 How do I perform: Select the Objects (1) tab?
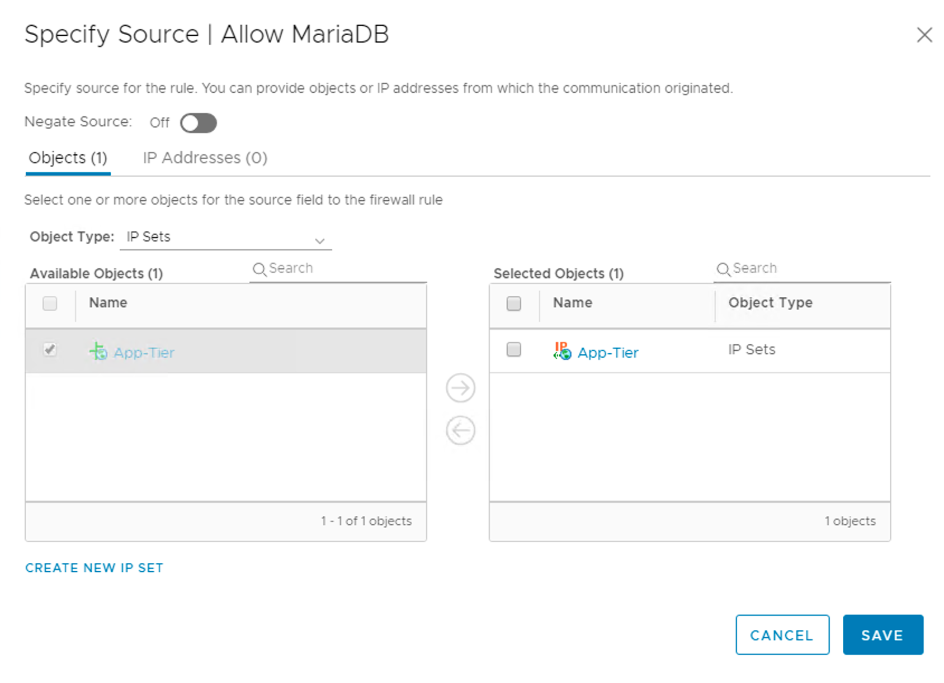click(x=68, y=158)
